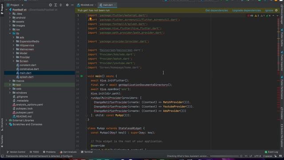Click the green run gutter icon beside main()
284x160 pixels.
click(x=82, y=76)
